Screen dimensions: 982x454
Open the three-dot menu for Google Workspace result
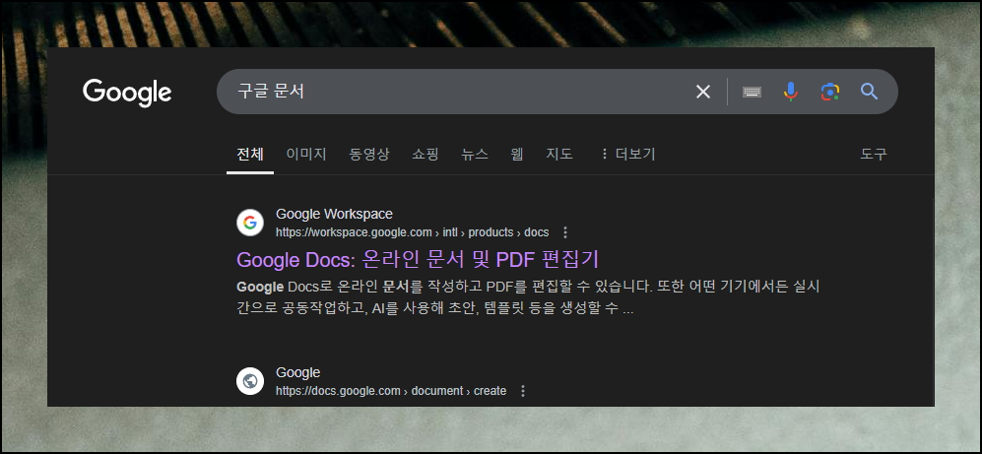click(x=565, y=232)
